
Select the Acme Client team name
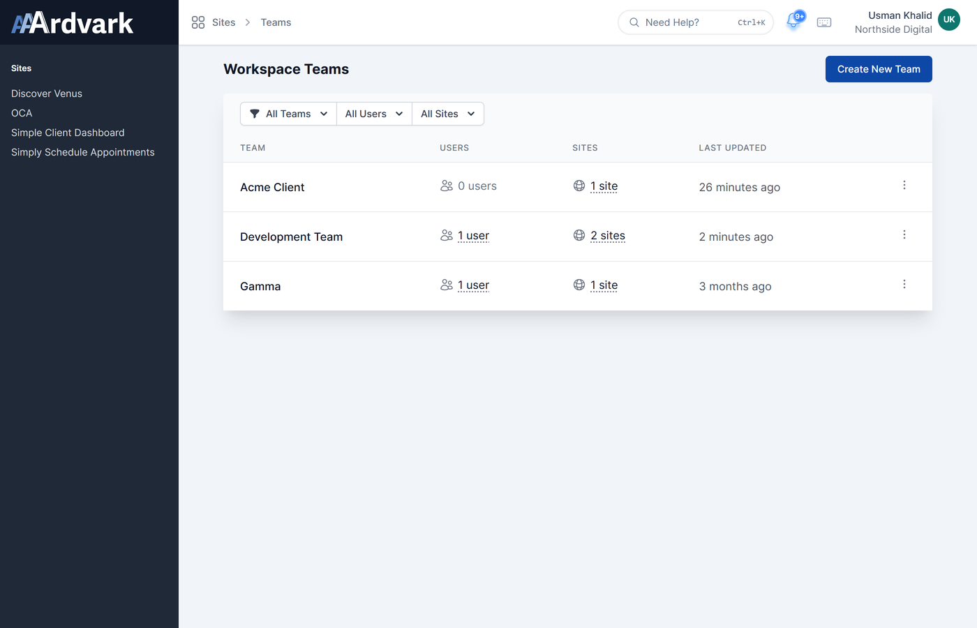click(x=272, y=187)
